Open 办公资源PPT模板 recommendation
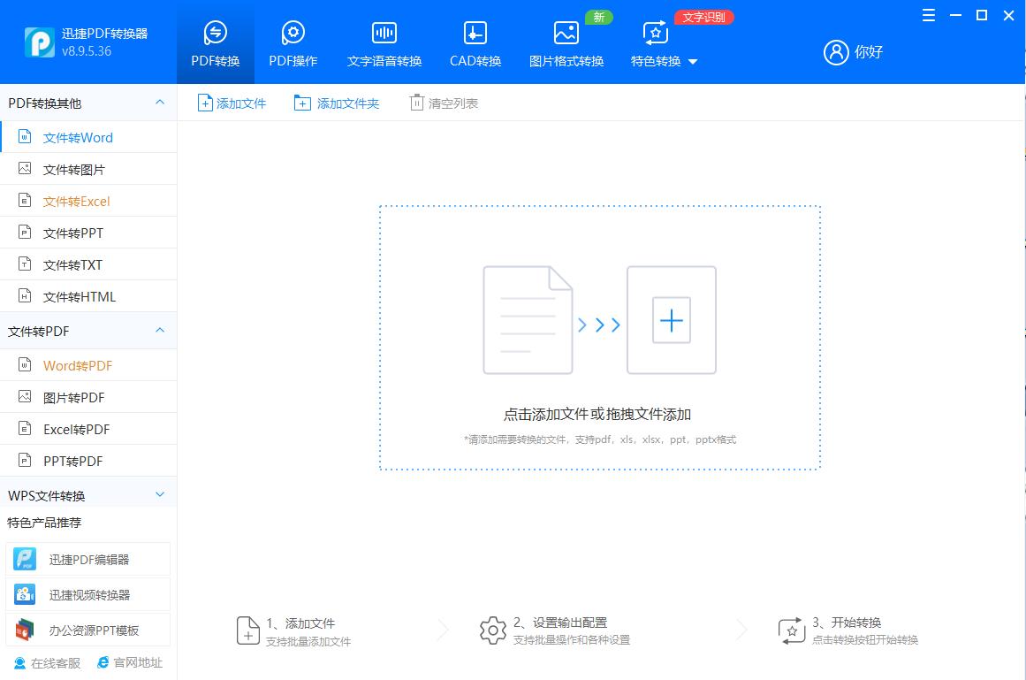The width and height of the screenshot is (1026, 680). point(87,630)
